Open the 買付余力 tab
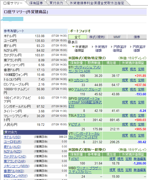This screenshot has height=180, width=148. click(x=56, y=3)
